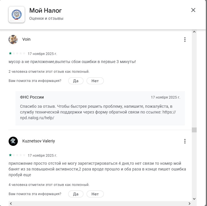The height and width of the screenshot is (206, 207).
Task: Click the horizontal scrollbar left arrow
Action: point(11,204)
